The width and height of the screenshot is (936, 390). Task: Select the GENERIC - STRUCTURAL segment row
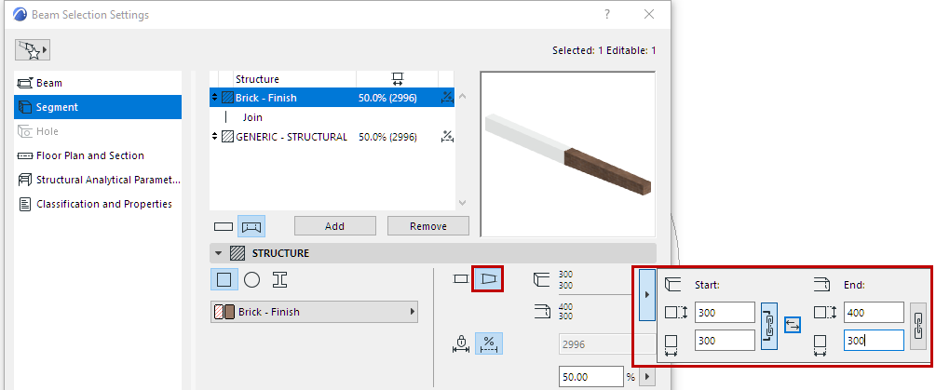[332, 137]
